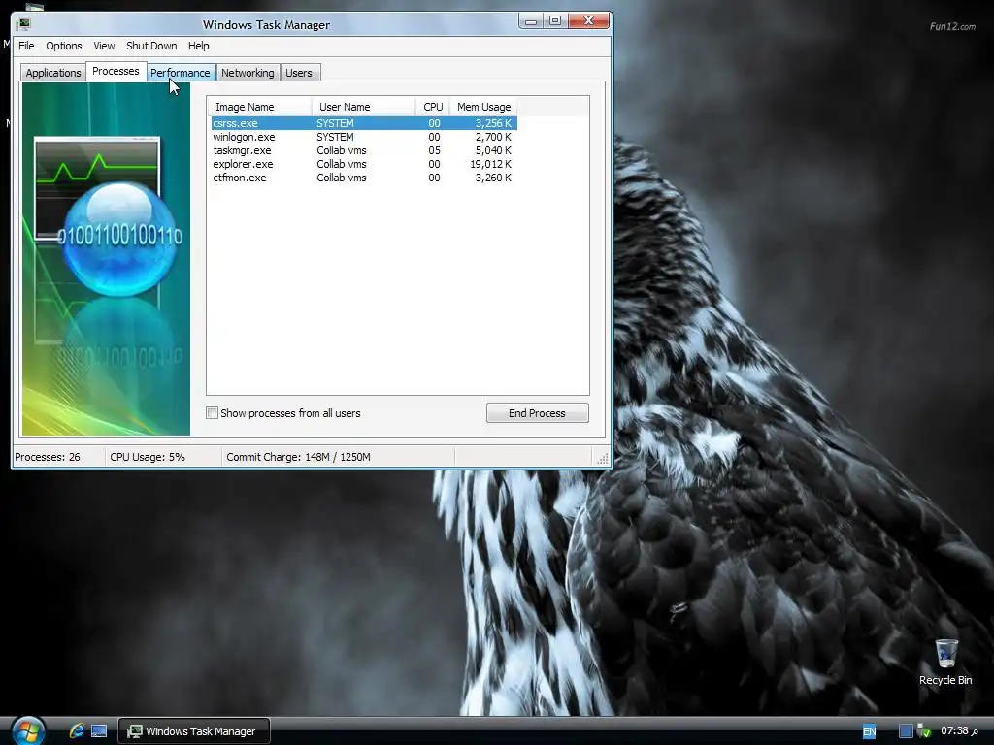Click the taskbar clock 07:38
Image resolution: width=994 pixels, height=745 pixels.
click(x=958, y=731)
